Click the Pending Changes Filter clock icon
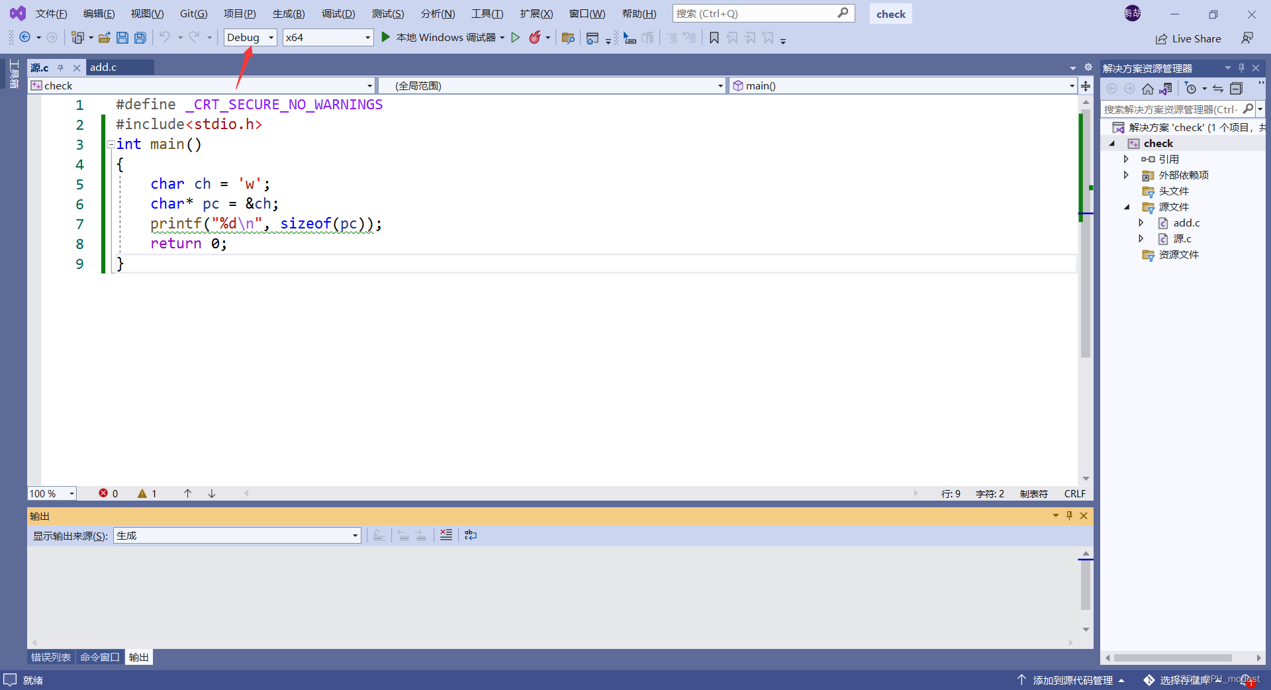 (x=1191, y=89)
